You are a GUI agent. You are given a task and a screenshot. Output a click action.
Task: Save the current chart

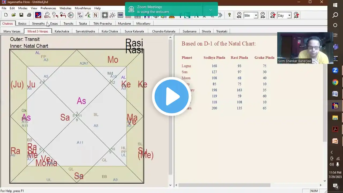(21, 15)
